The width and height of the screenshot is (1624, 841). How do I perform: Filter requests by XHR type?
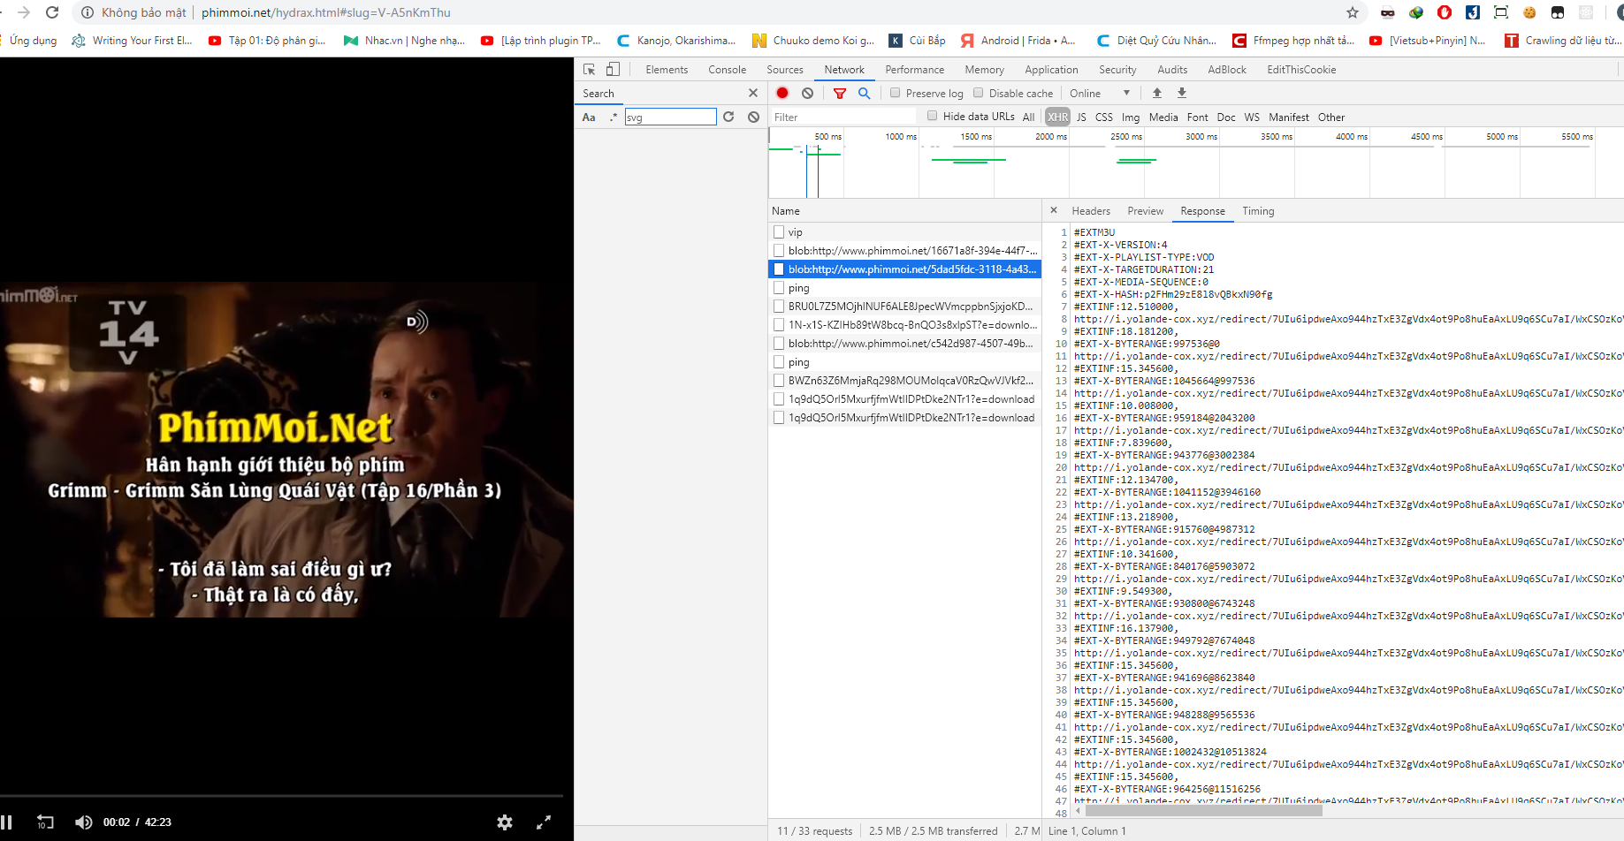coord(1057,117)
